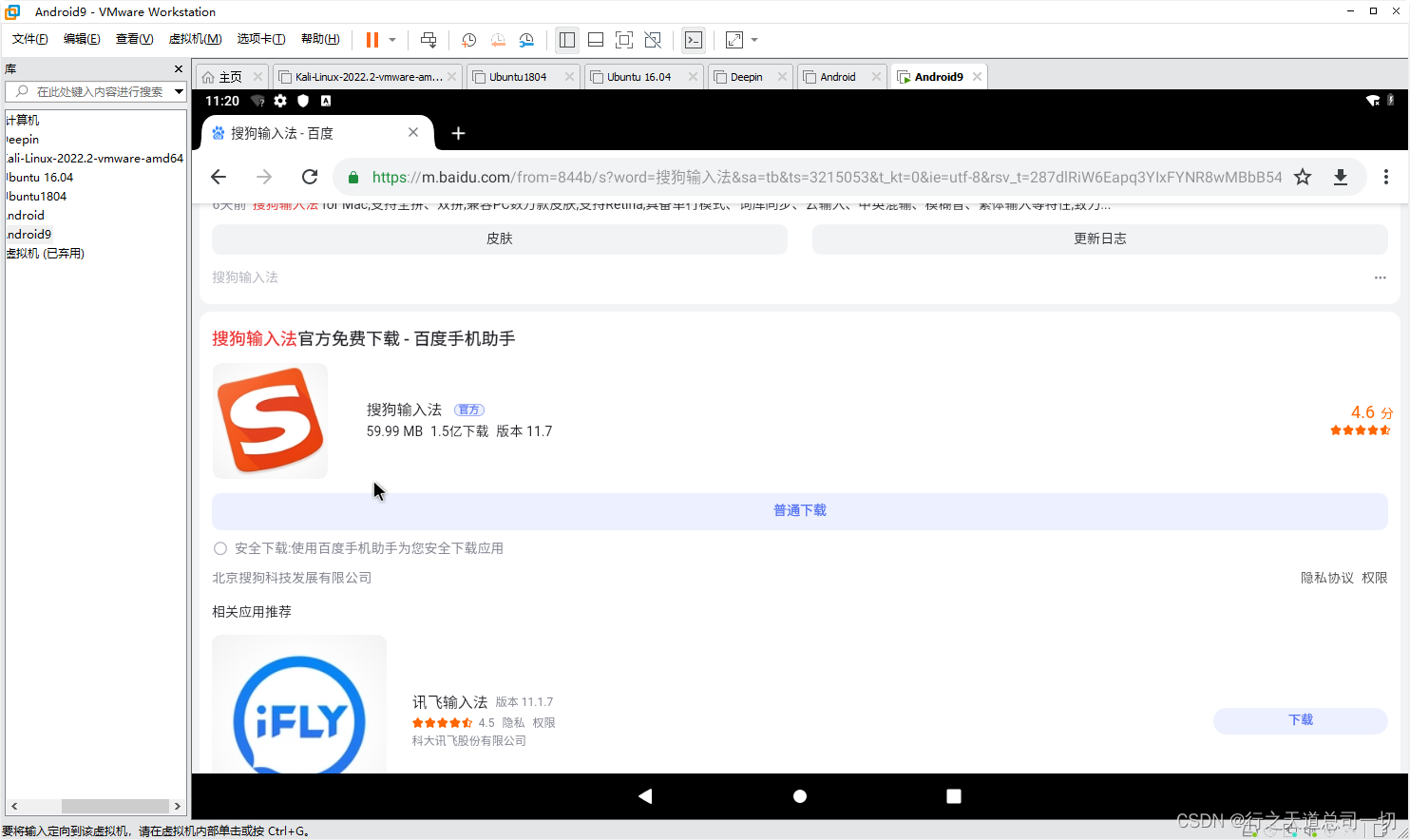Click 下载 for 讯飞输入法
Viewport: 1410px width, 840px height.
(x=1301, y=720)
